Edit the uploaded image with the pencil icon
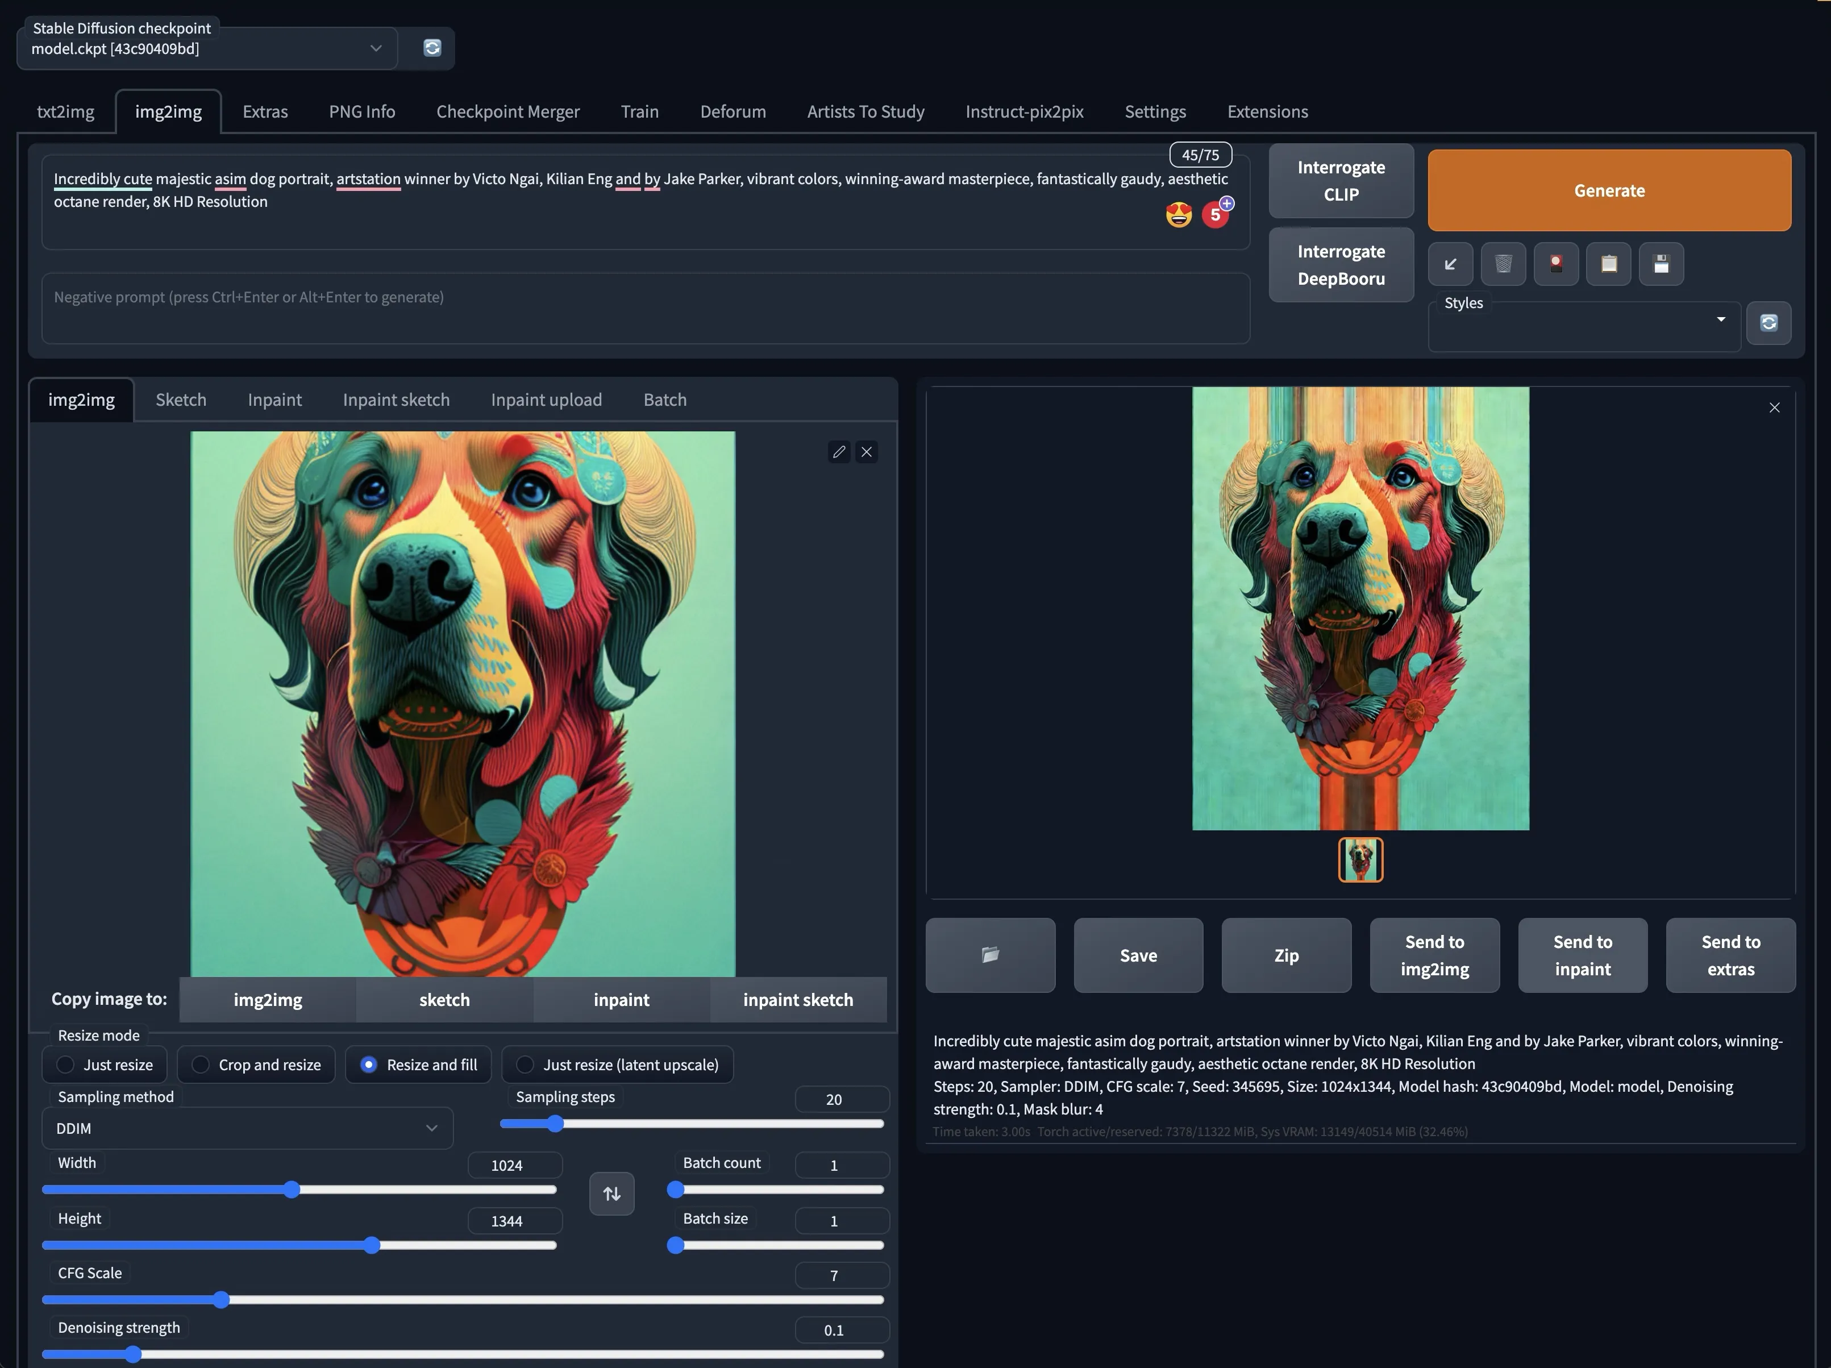 839,452
